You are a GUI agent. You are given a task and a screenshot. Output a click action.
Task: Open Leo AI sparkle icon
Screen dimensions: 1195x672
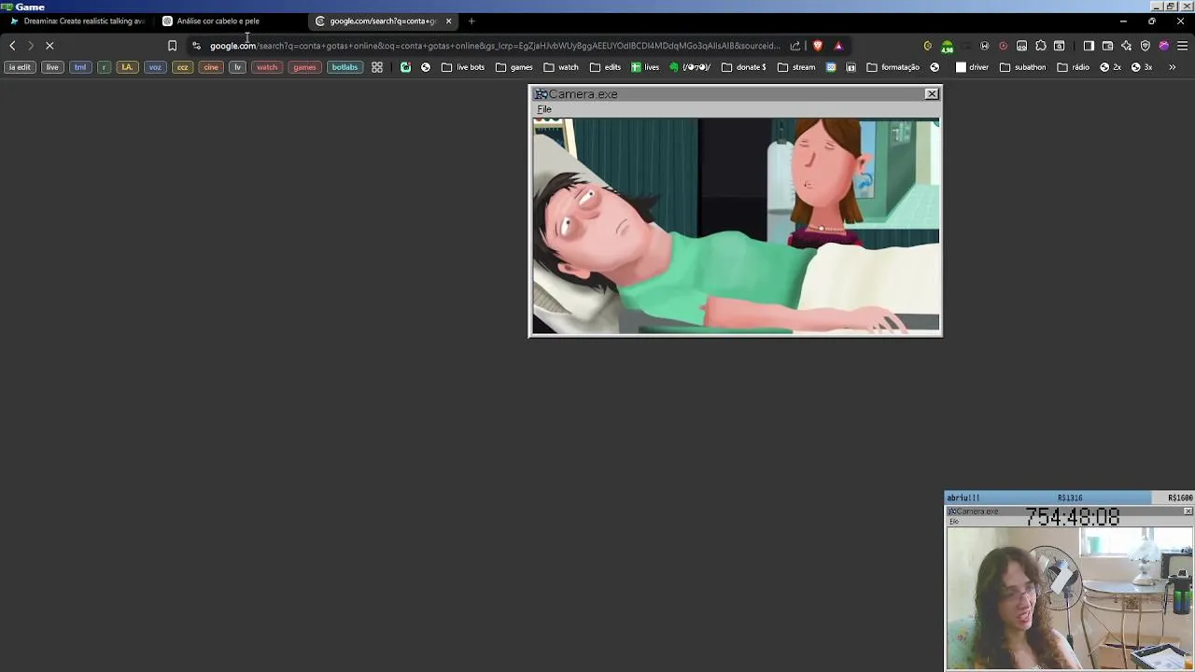click(1126, 46)
